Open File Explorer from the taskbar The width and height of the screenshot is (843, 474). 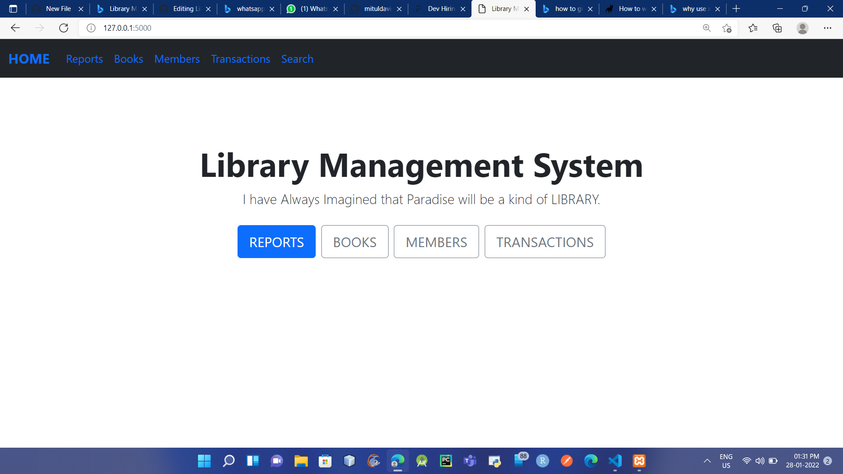(301, 461)
